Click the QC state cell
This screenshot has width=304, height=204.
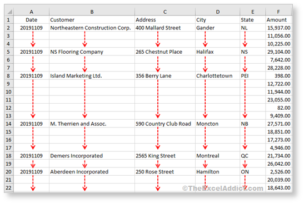253,156
